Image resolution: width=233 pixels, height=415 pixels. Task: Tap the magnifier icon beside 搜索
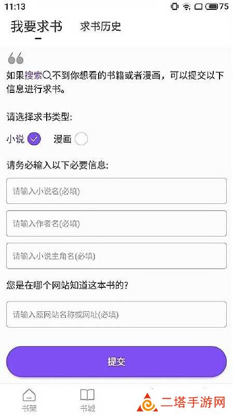tap(47, 76)
